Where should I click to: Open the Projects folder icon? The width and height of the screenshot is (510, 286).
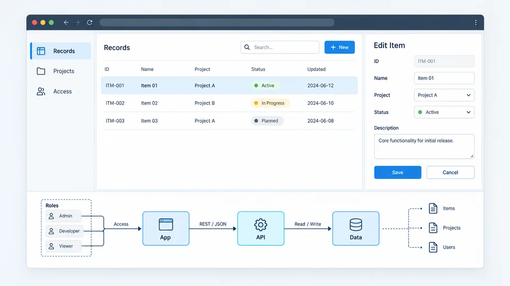(41, 71)
